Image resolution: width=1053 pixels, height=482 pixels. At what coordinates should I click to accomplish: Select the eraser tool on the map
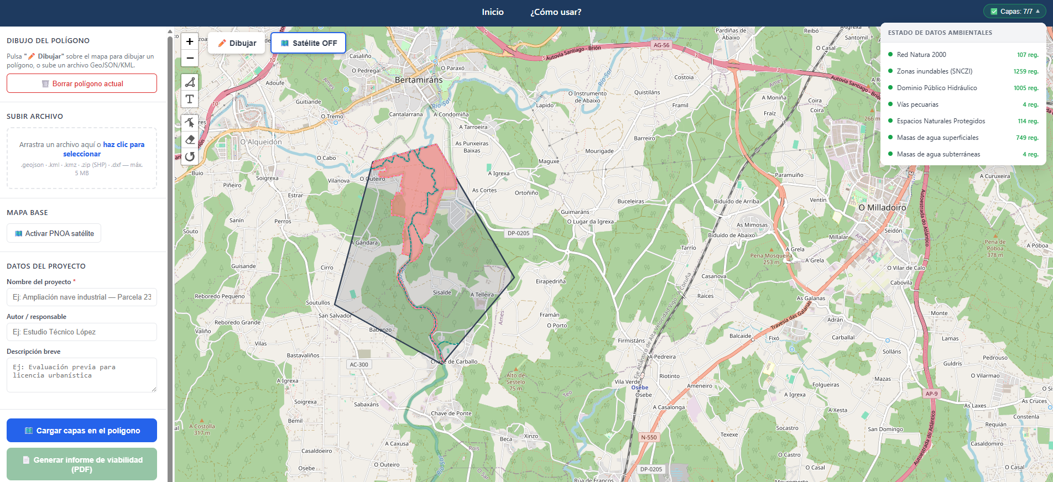click(190, 139)
